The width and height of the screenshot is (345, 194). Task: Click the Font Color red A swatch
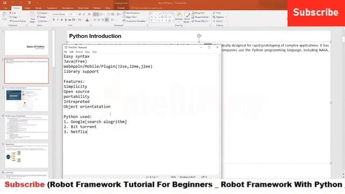[87, 20]
